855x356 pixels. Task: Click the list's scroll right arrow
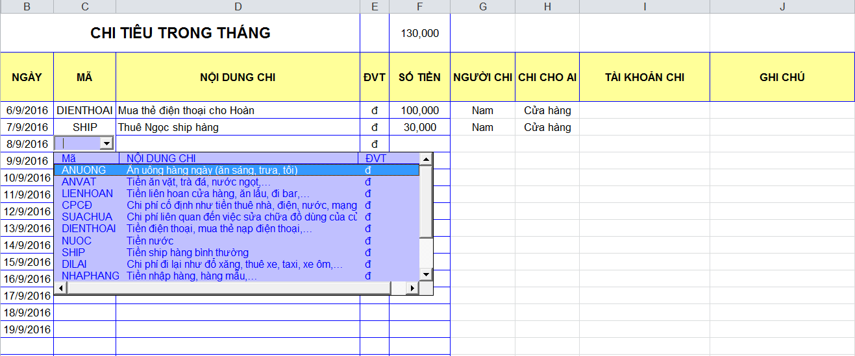[x=411, y=288]
